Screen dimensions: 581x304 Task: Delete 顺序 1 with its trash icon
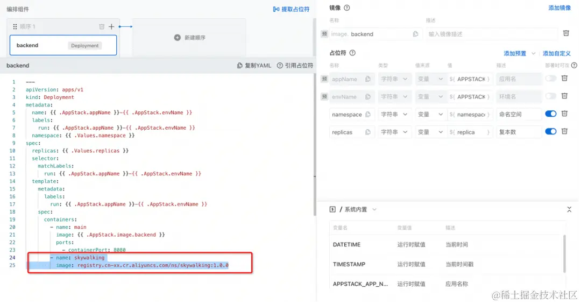point(102,27)
